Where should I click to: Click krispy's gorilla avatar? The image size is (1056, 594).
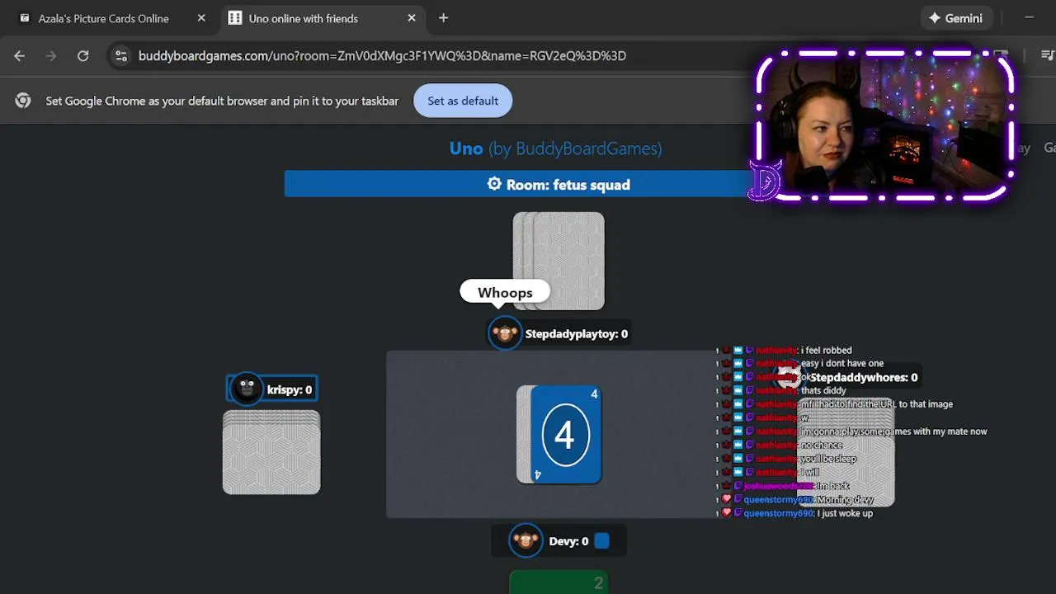coord(247,389)
